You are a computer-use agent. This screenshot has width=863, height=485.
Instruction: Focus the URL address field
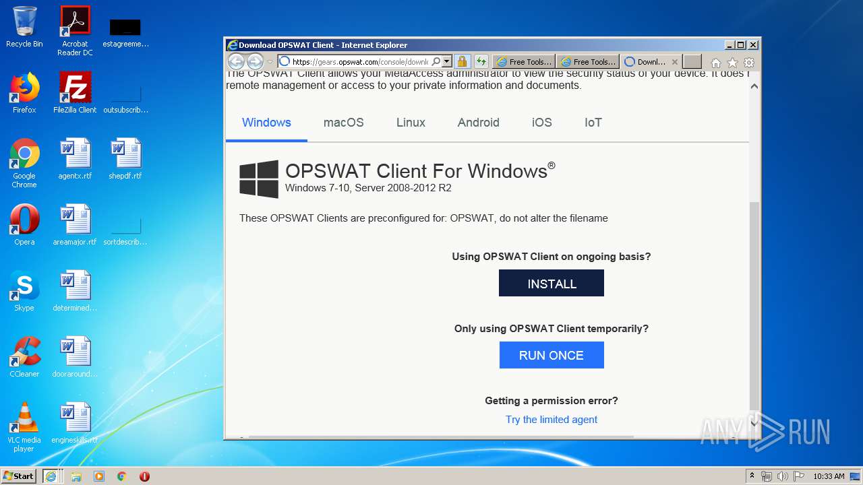point(360,61)
